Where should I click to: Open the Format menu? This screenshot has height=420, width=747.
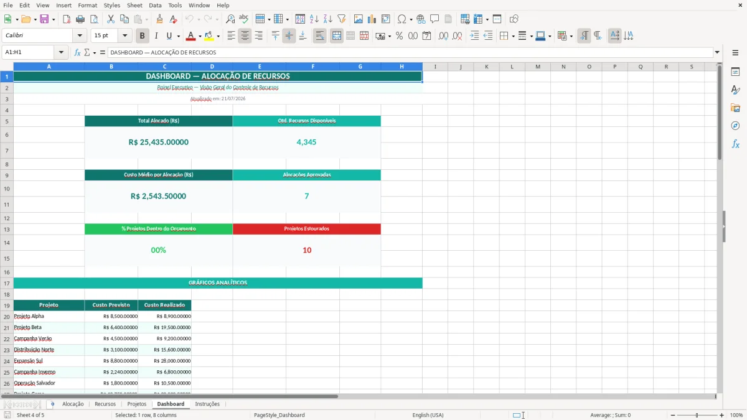coord(88,5)
